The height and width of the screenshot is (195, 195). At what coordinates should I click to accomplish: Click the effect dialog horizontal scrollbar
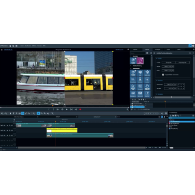tap(172, 97)
